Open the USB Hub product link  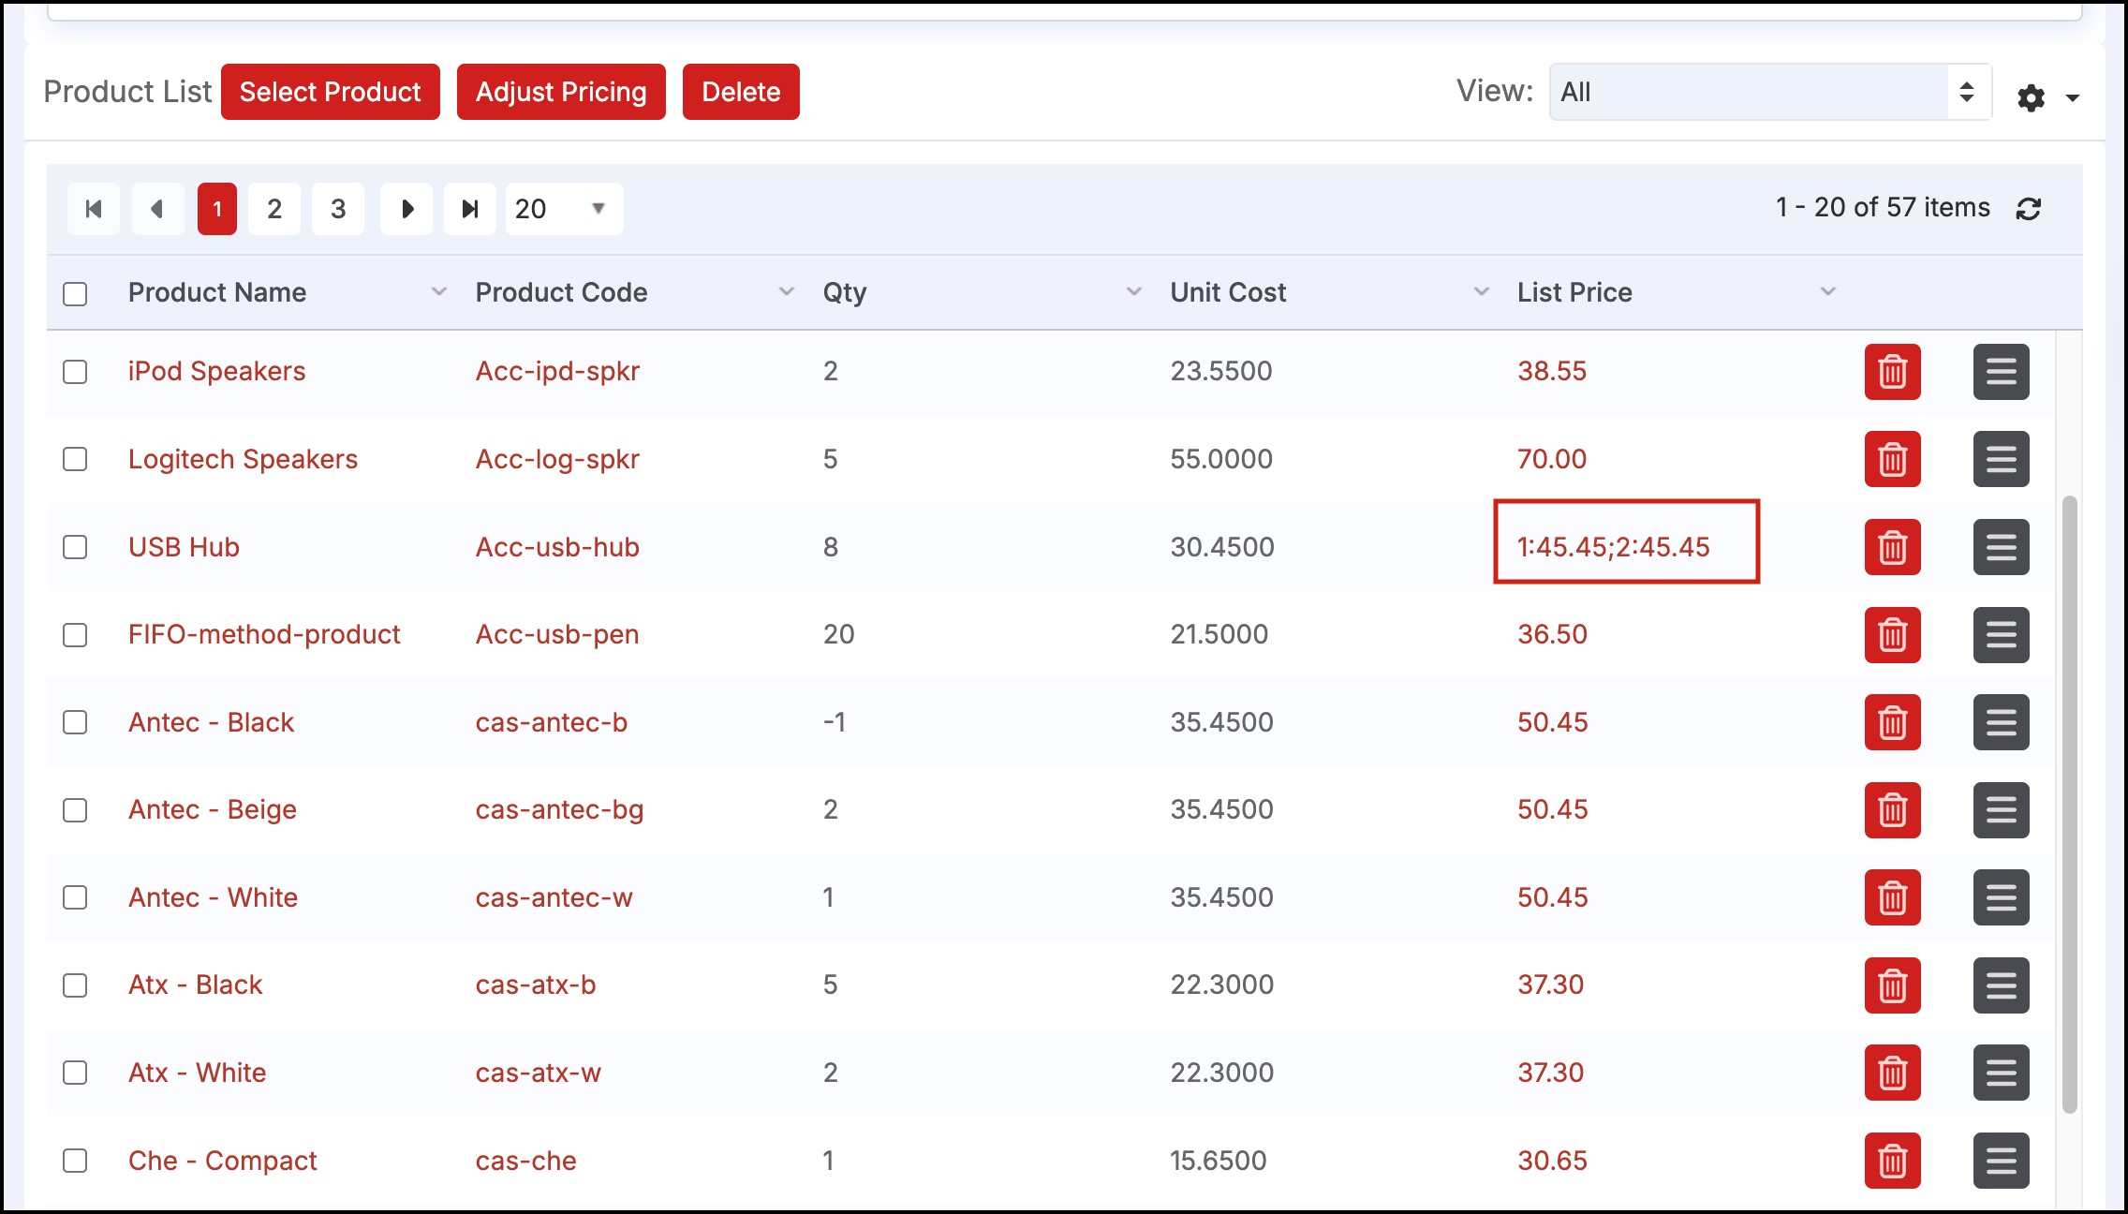click(x=184, y=547)
